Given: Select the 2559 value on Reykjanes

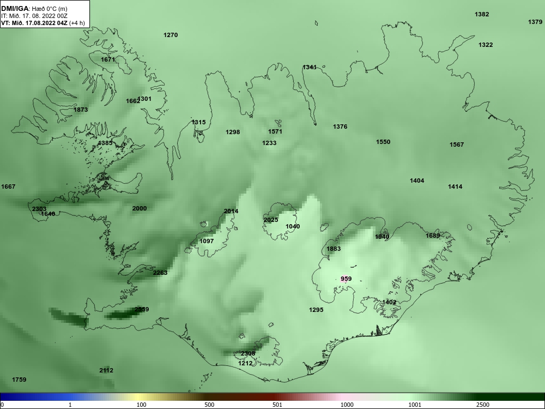Looking at the screenshot, I should coord(142,310).
